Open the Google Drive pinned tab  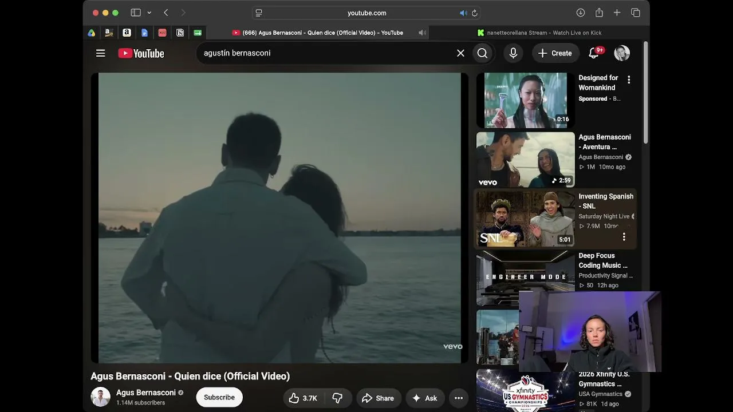(x=91, y=33)
